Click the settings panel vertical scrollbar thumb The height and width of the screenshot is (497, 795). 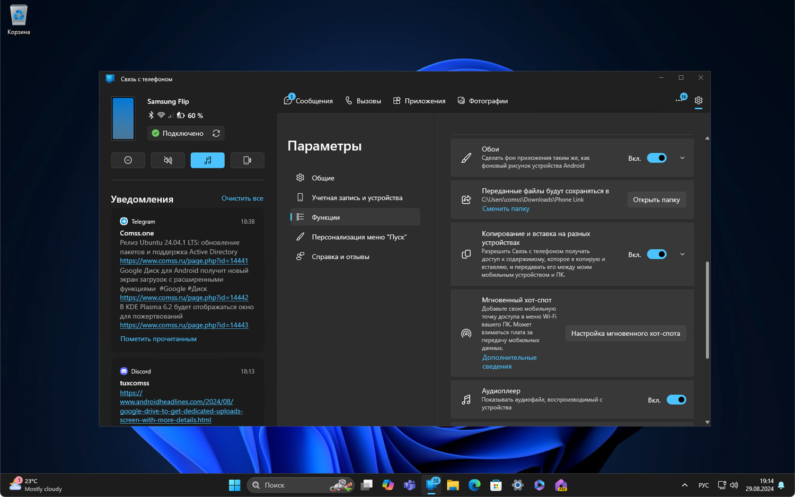click(x=707, y=310)
